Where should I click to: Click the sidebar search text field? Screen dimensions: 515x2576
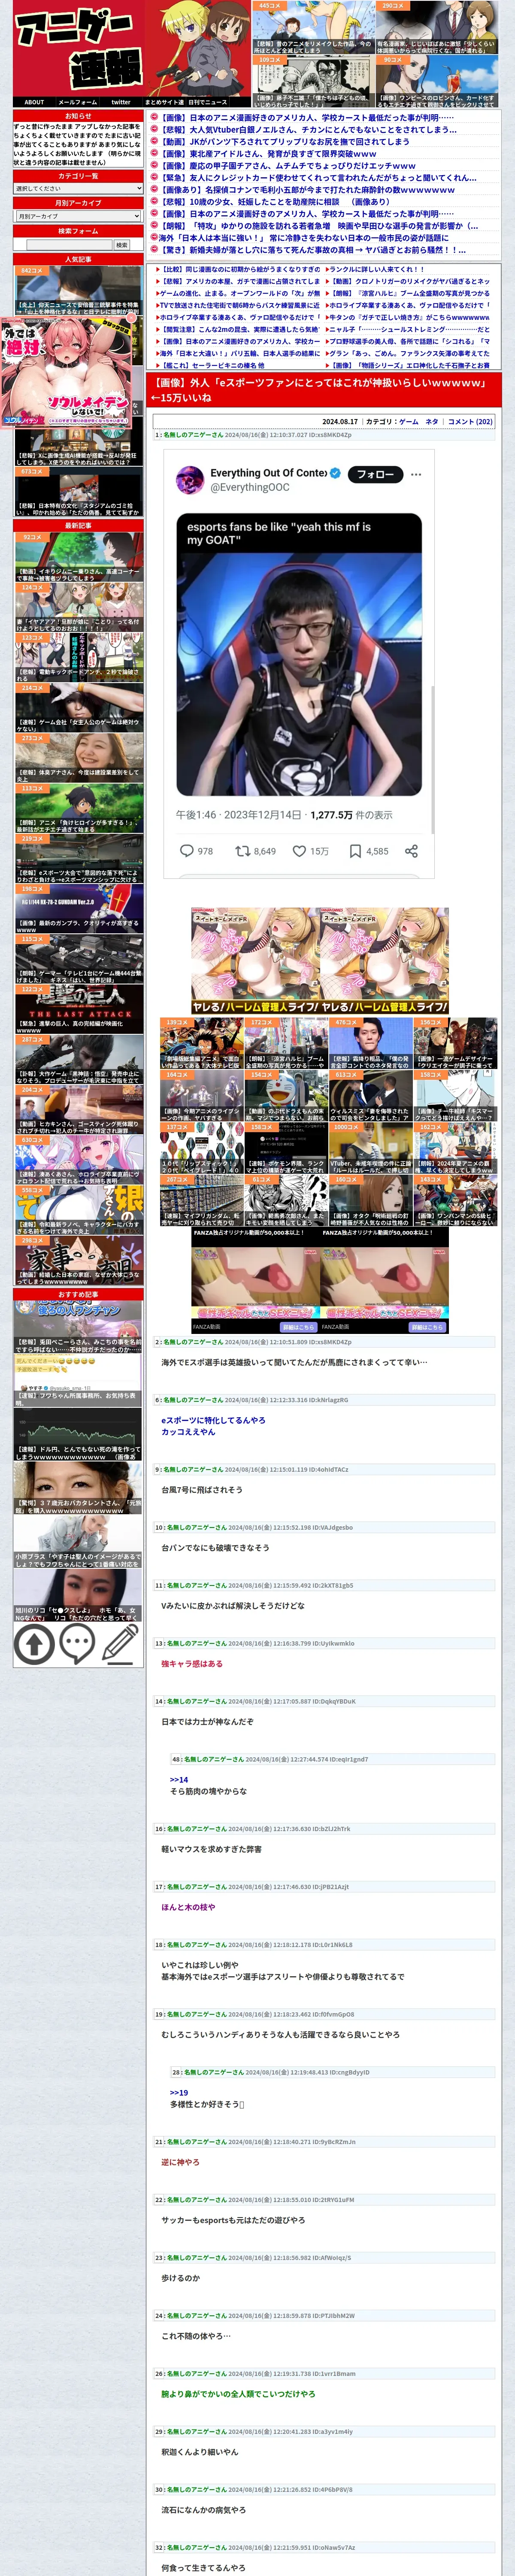click(x=69, y=245)
